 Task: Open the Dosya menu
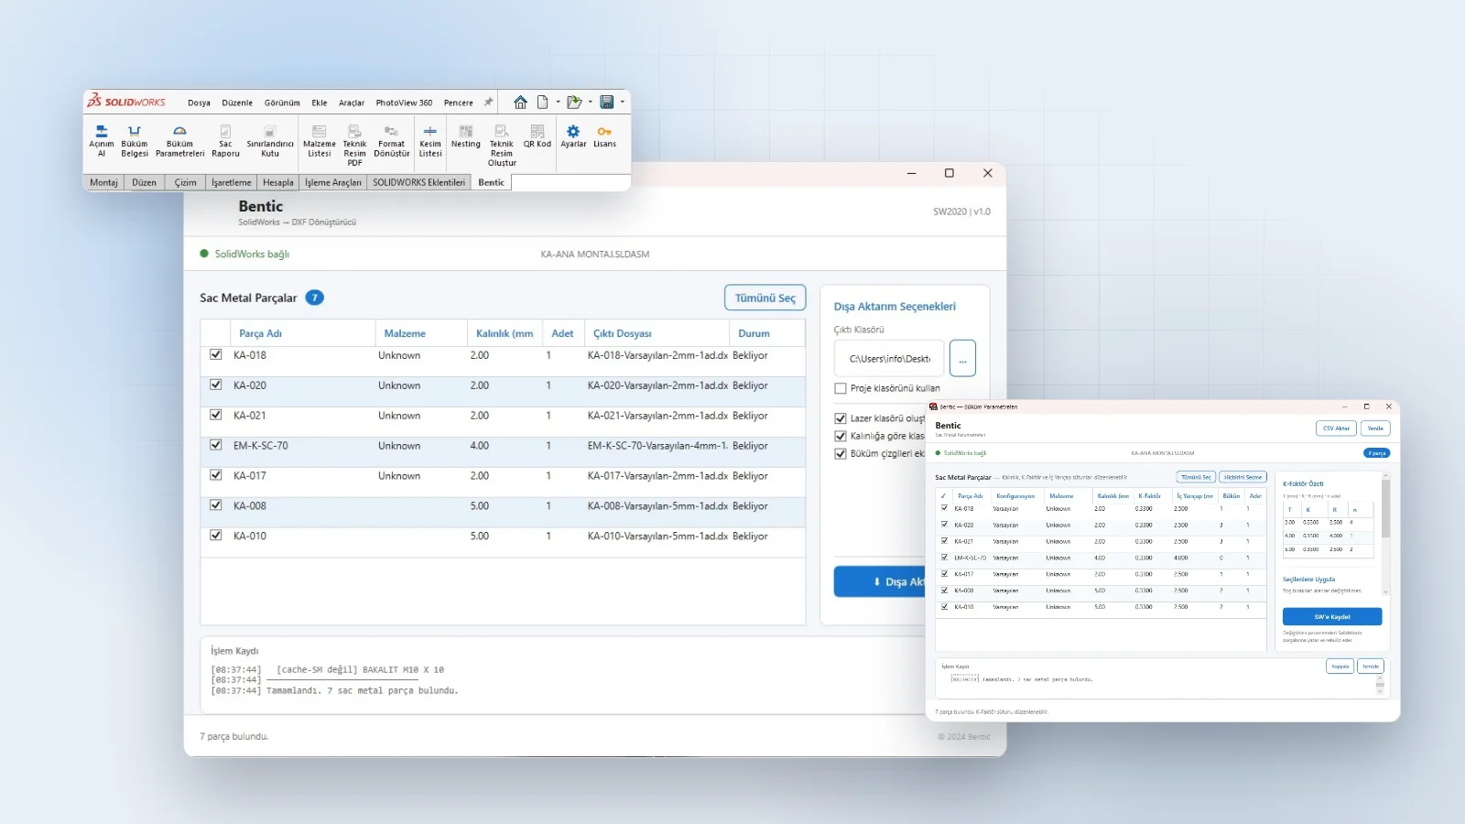point(199,103)
